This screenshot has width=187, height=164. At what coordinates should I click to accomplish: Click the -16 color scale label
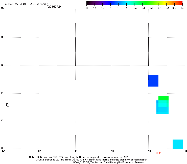(x=86, y=8)
